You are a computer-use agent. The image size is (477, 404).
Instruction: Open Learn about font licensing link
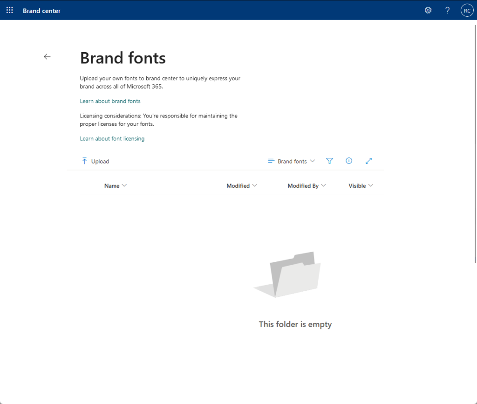click(x=112, y=138)
